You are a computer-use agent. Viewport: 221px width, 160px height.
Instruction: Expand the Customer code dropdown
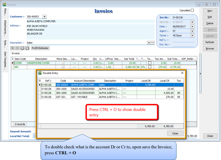(44, 17)
